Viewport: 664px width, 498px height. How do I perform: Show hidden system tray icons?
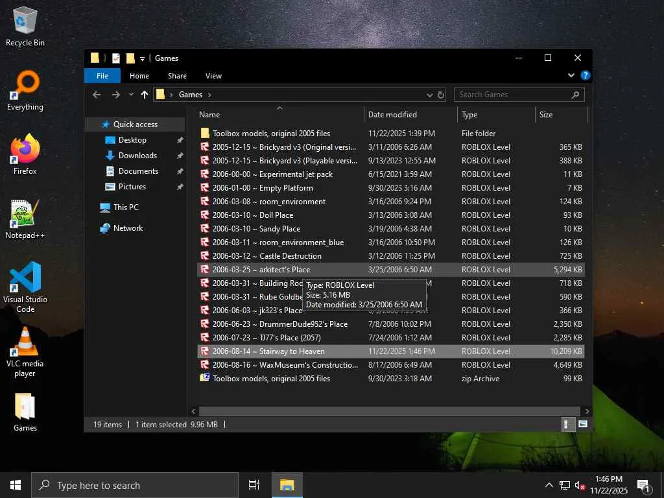tap(549, 485)
